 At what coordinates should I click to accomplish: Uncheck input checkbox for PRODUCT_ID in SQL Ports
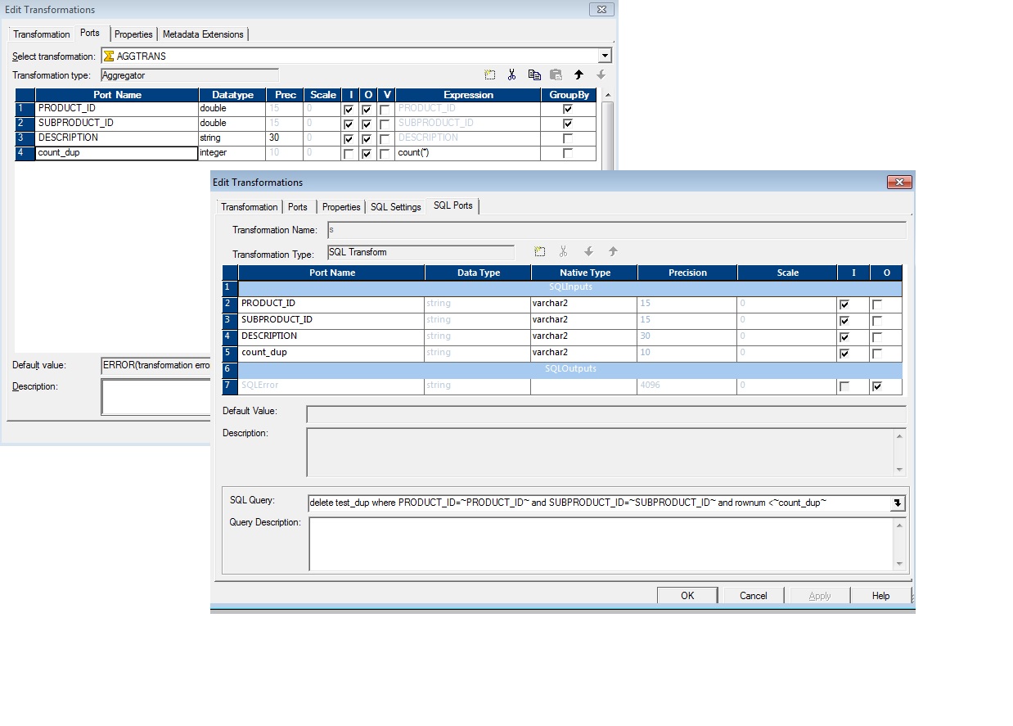pyautogui.click(x=844, y=304)
